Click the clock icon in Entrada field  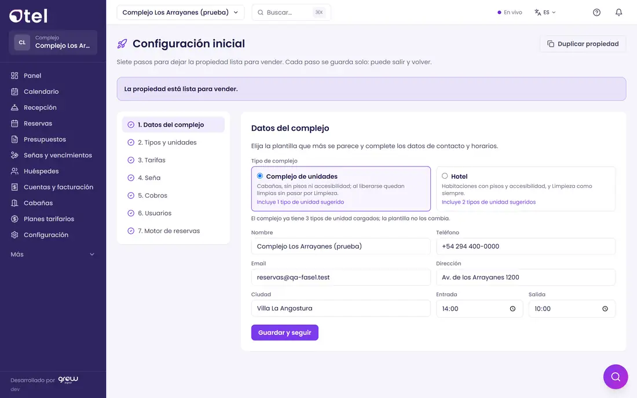point(512,309)
